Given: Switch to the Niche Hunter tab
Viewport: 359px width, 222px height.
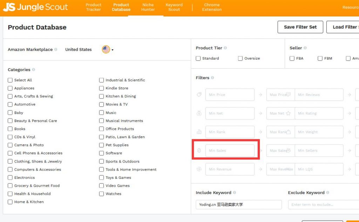Looking at the screenshot, I should [x=148, y=7].
